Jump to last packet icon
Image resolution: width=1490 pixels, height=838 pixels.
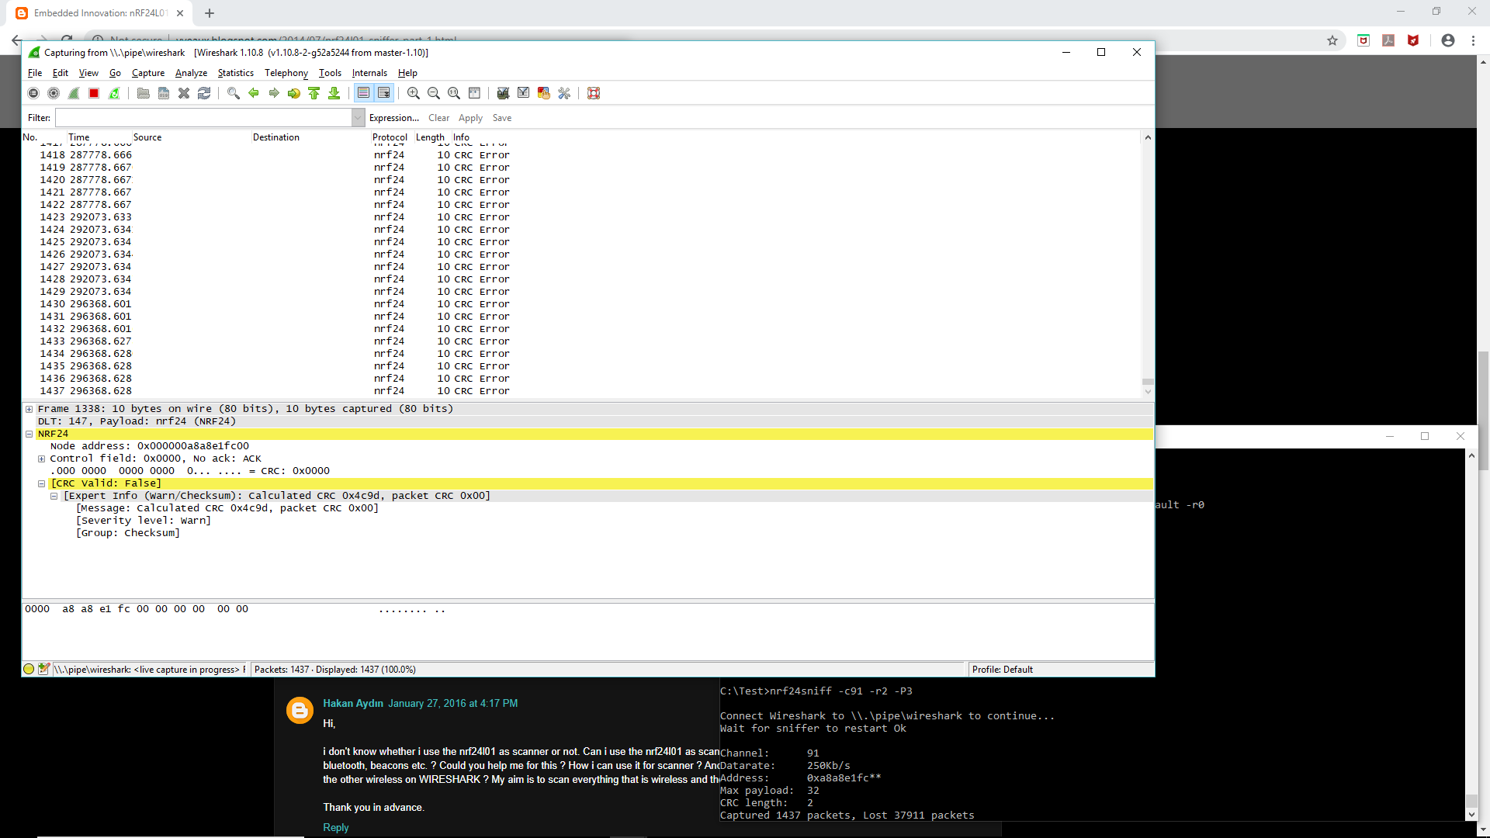(x=334, y=93)
